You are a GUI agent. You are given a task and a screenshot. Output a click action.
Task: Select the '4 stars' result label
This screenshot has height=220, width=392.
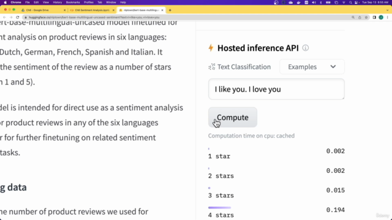221,215
